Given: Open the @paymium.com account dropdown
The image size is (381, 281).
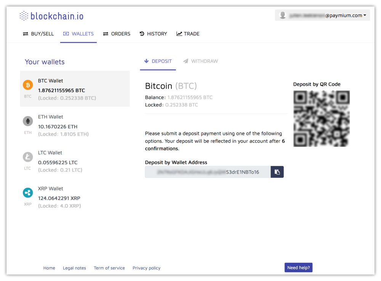Looking at the screenshot, I should click(x=322, y=15).
